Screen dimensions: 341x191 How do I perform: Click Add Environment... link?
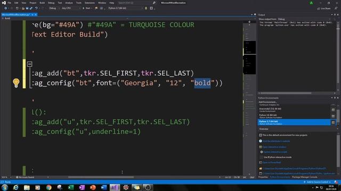[267, 102]
